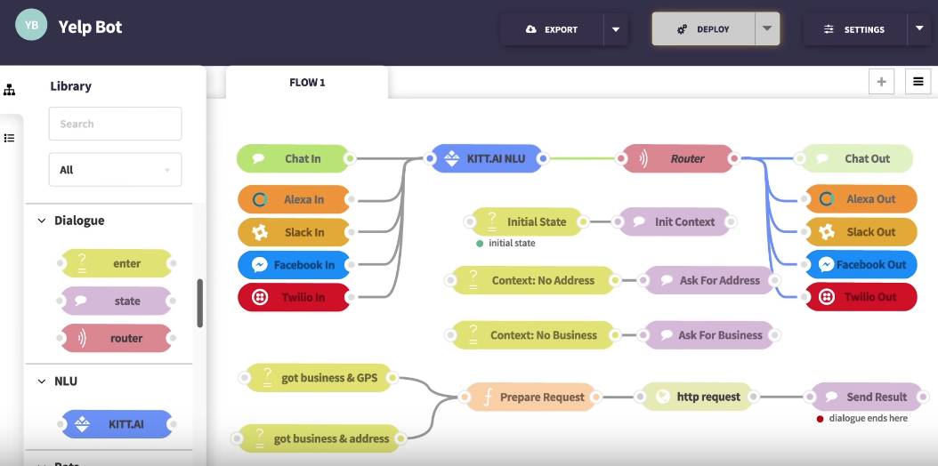Click the Slack In gear icon
This screenshot has height=466, width=938.
(x=260, y=233)
